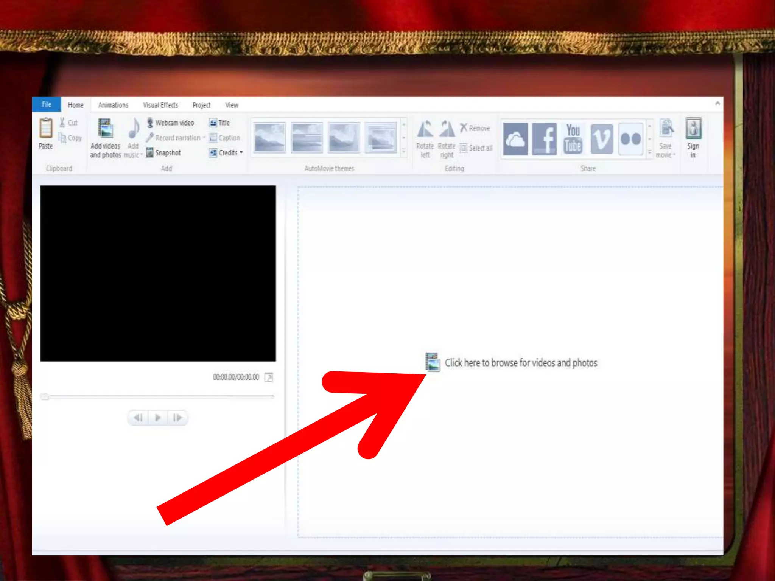Expand the Credits dropdown arrow

[241, 153]
